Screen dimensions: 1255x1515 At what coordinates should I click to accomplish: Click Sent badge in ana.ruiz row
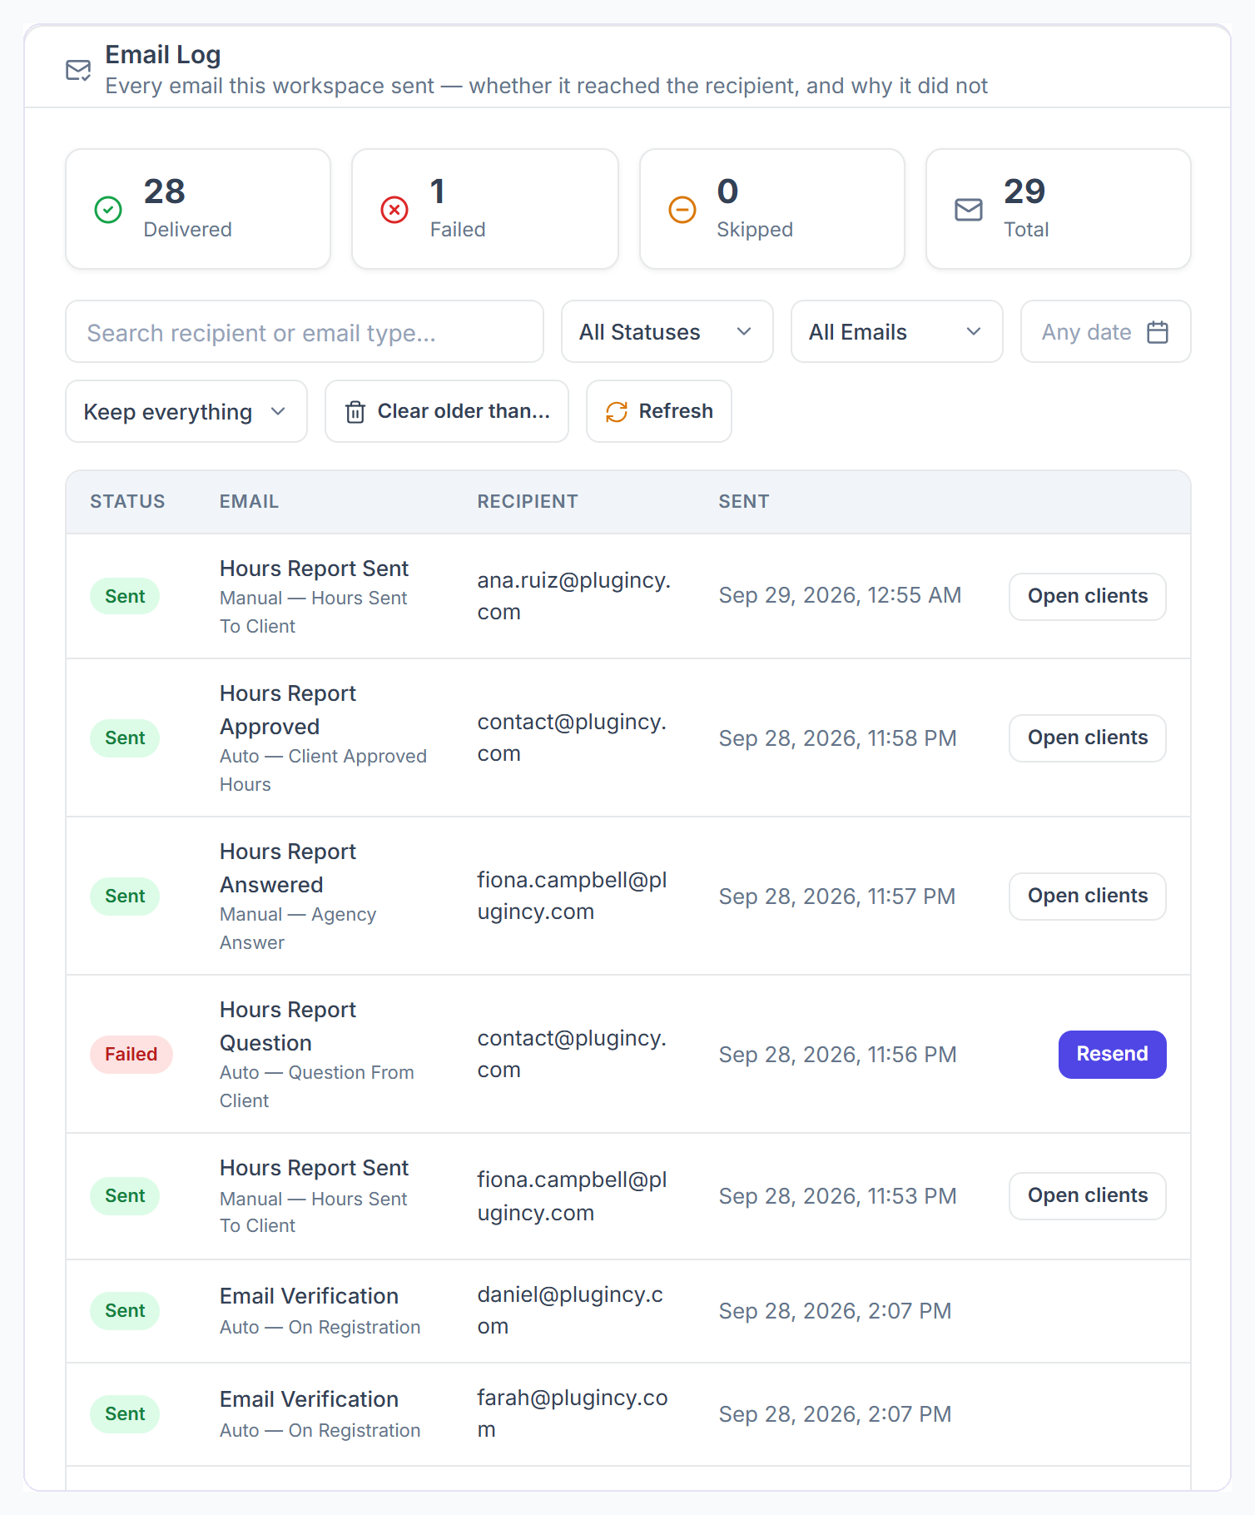[x=125, y=597]
